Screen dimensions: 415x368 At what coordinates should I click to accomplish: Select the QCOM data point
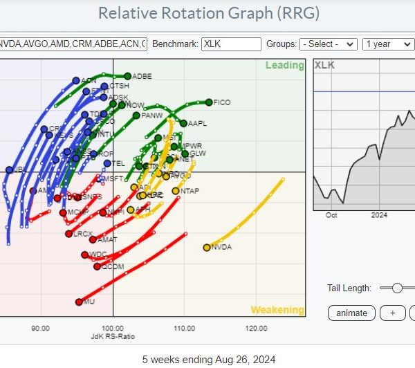pyautogui.click(x=97, y=266)
